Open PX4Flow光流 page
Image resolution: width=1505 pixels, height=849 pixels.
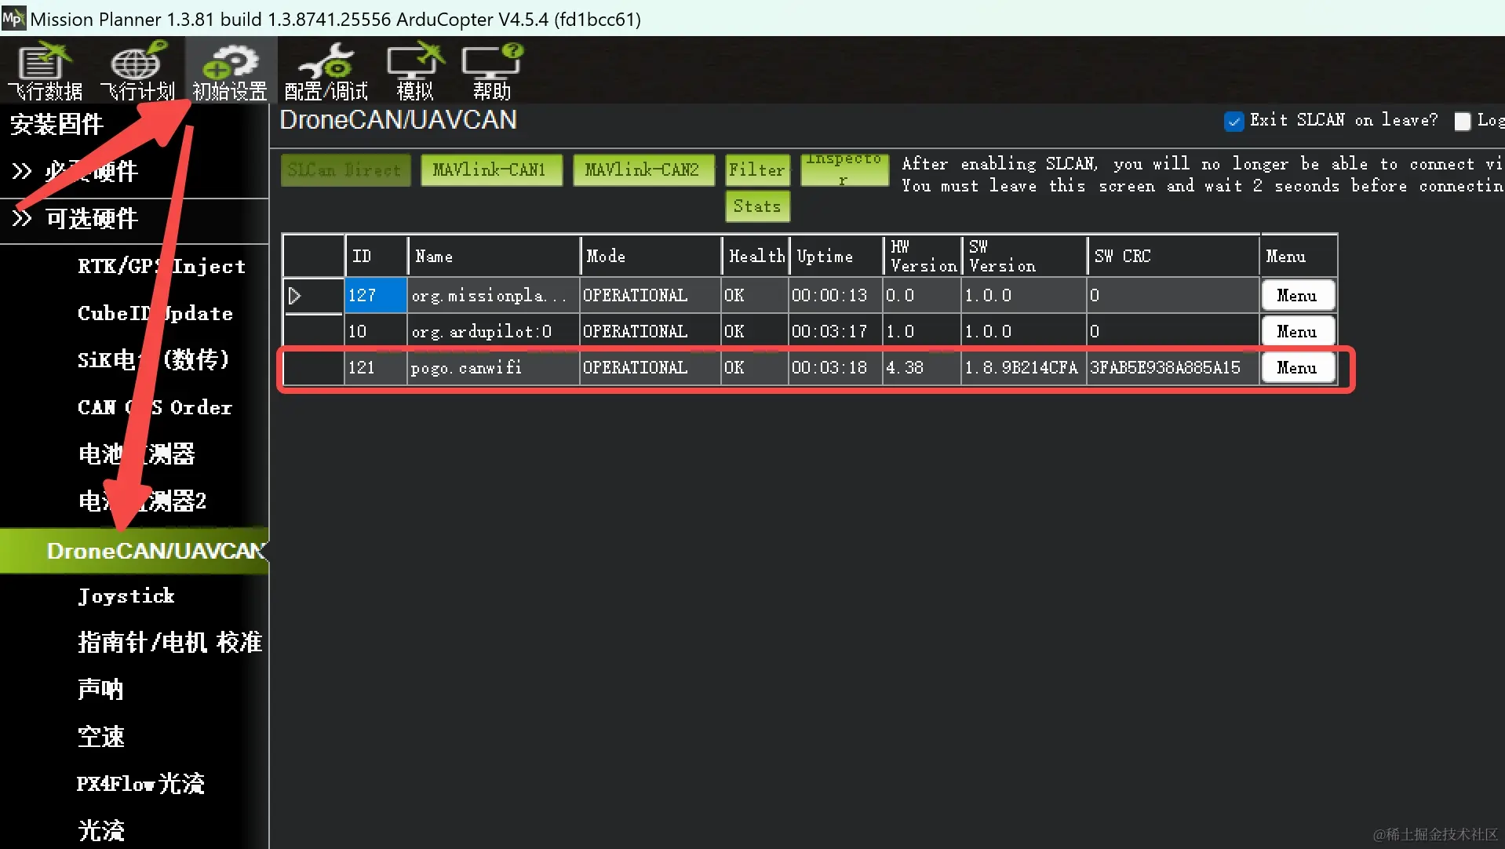(140, 783)
